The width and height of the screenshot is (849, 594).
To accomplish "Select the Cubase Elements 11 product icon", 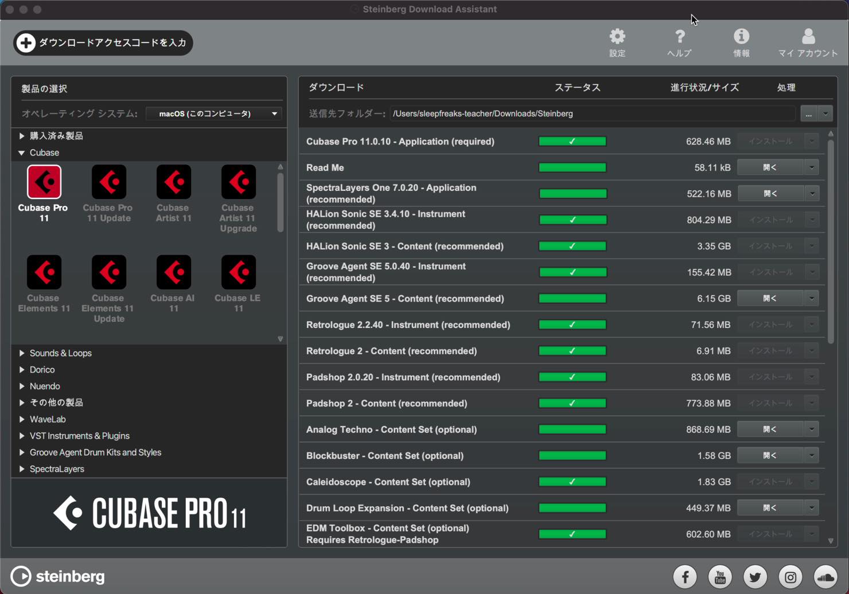I will (x=44, y=272).
